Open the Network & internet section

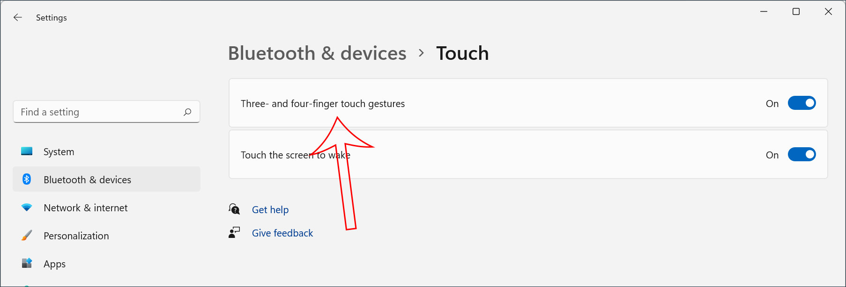point(85,207)
